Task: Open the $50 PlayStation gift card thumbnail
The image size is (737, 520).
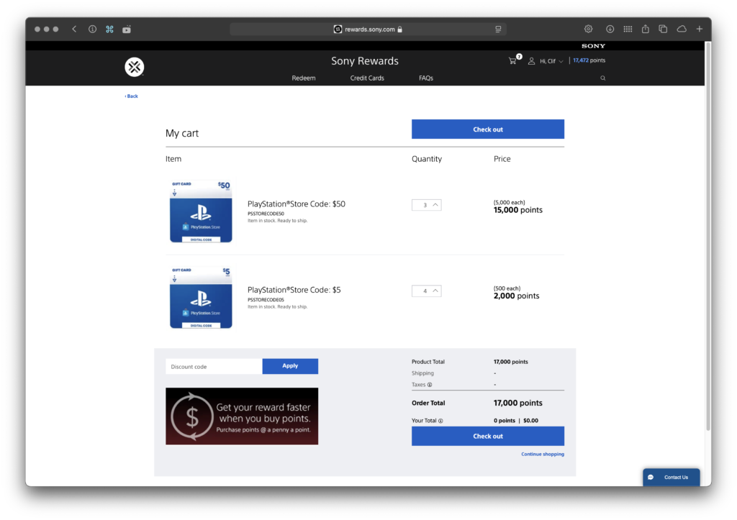Action: 201,211
